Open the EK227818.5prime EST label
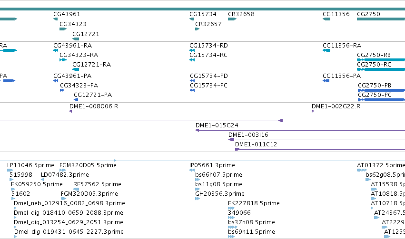The image size is (405, 239). (254, 203)
